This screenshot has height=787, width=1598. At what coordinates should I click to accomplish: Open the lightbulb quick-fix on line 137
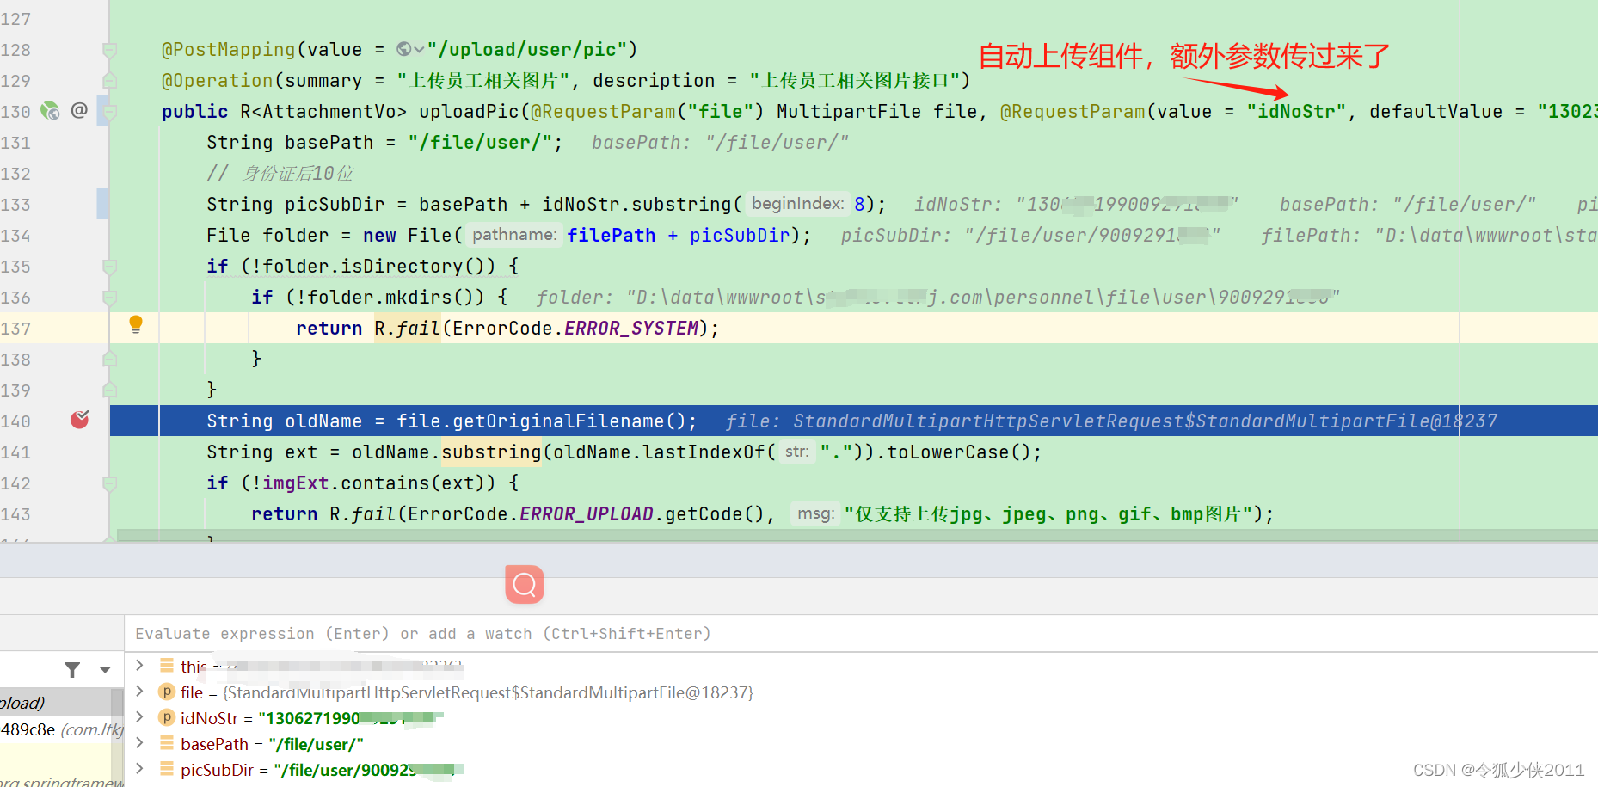[x=136, y=324]
